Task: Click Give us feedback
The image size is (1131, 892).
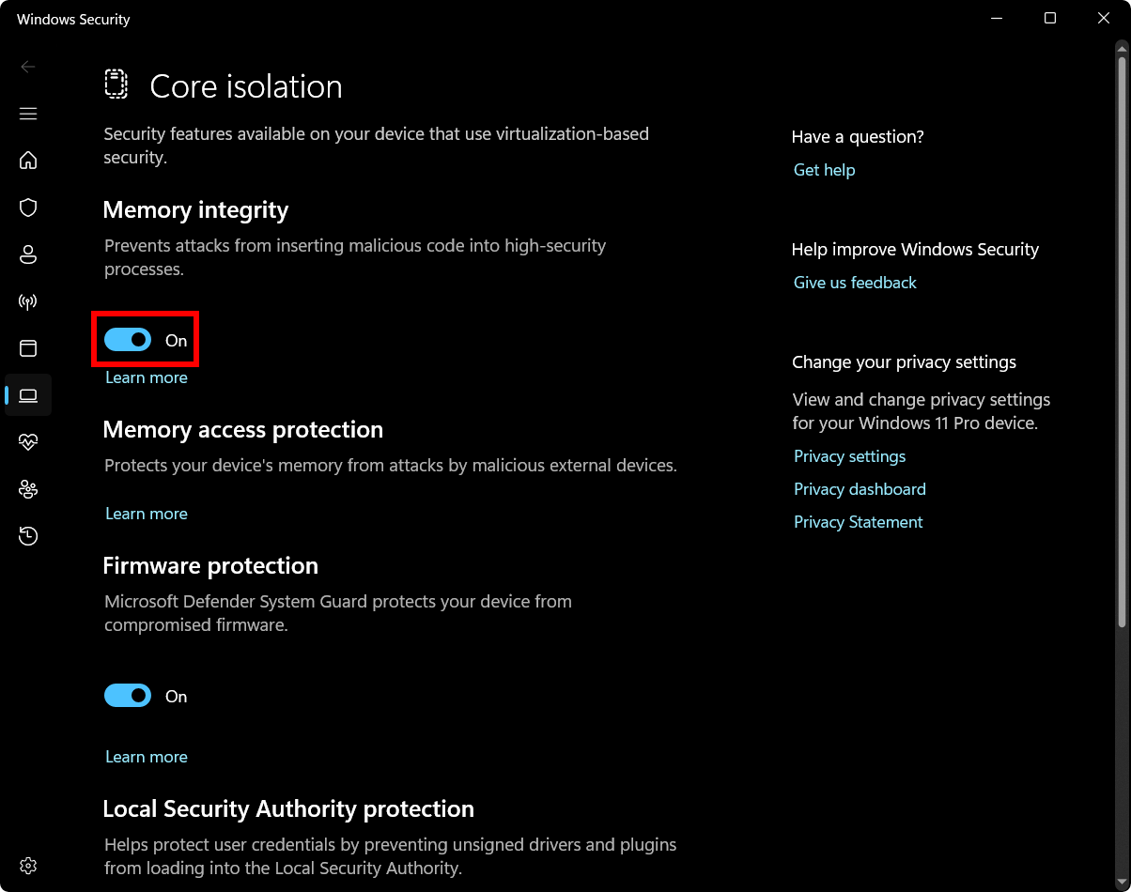Action: click(x=854, y=282)
